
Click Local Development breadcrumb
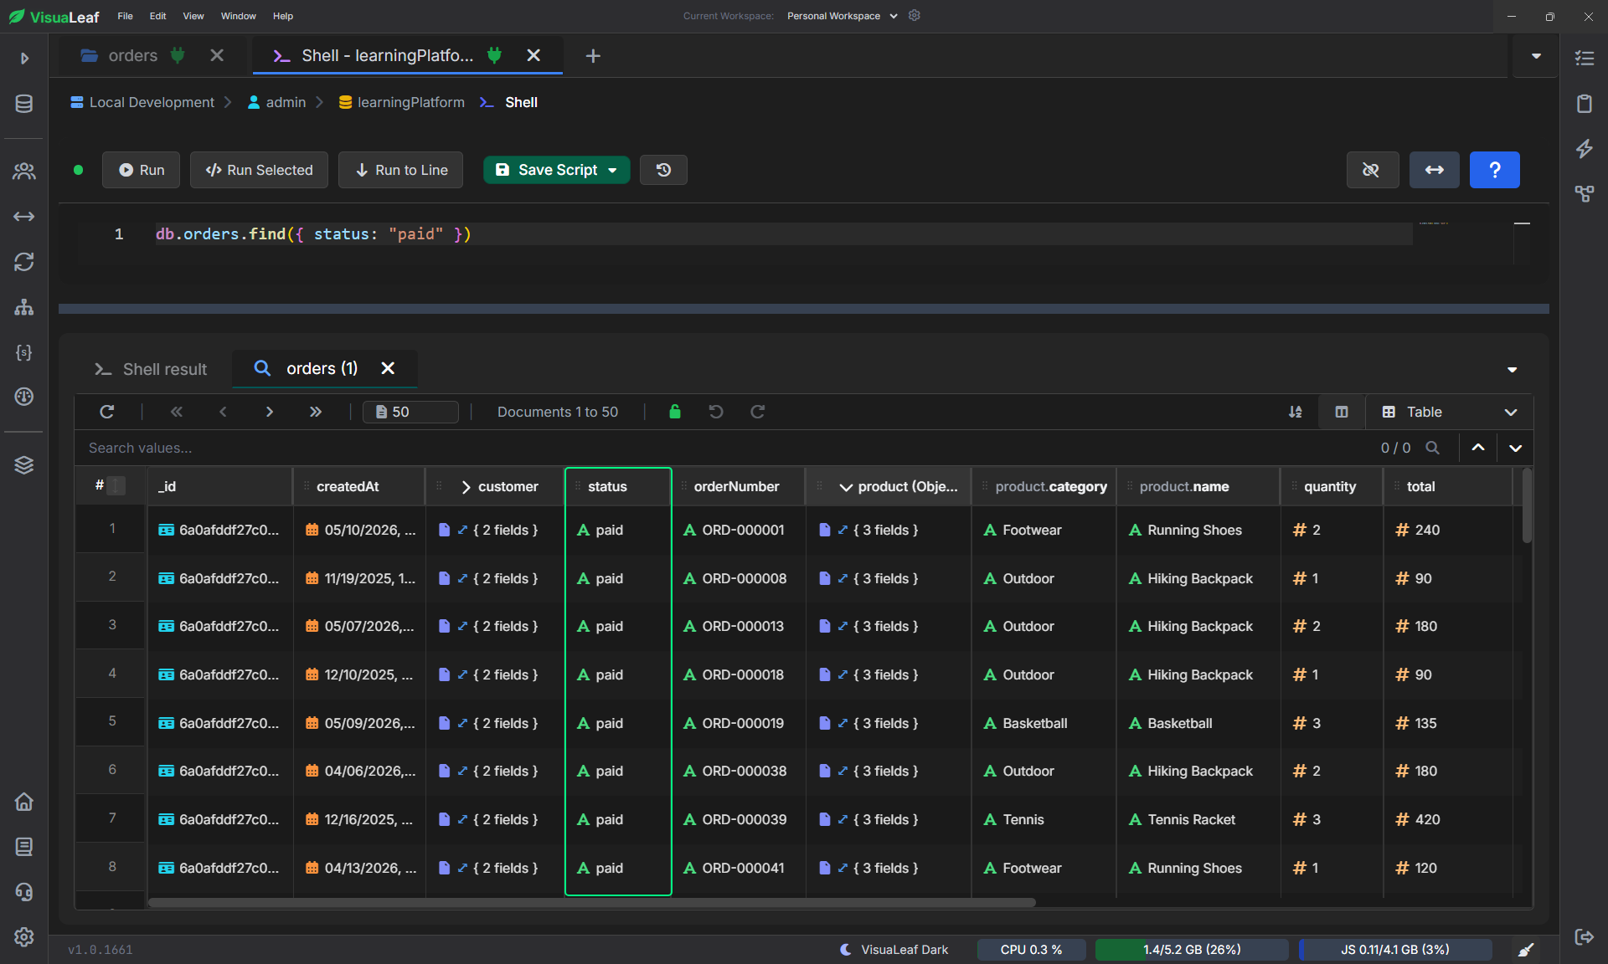click(142, 102)
